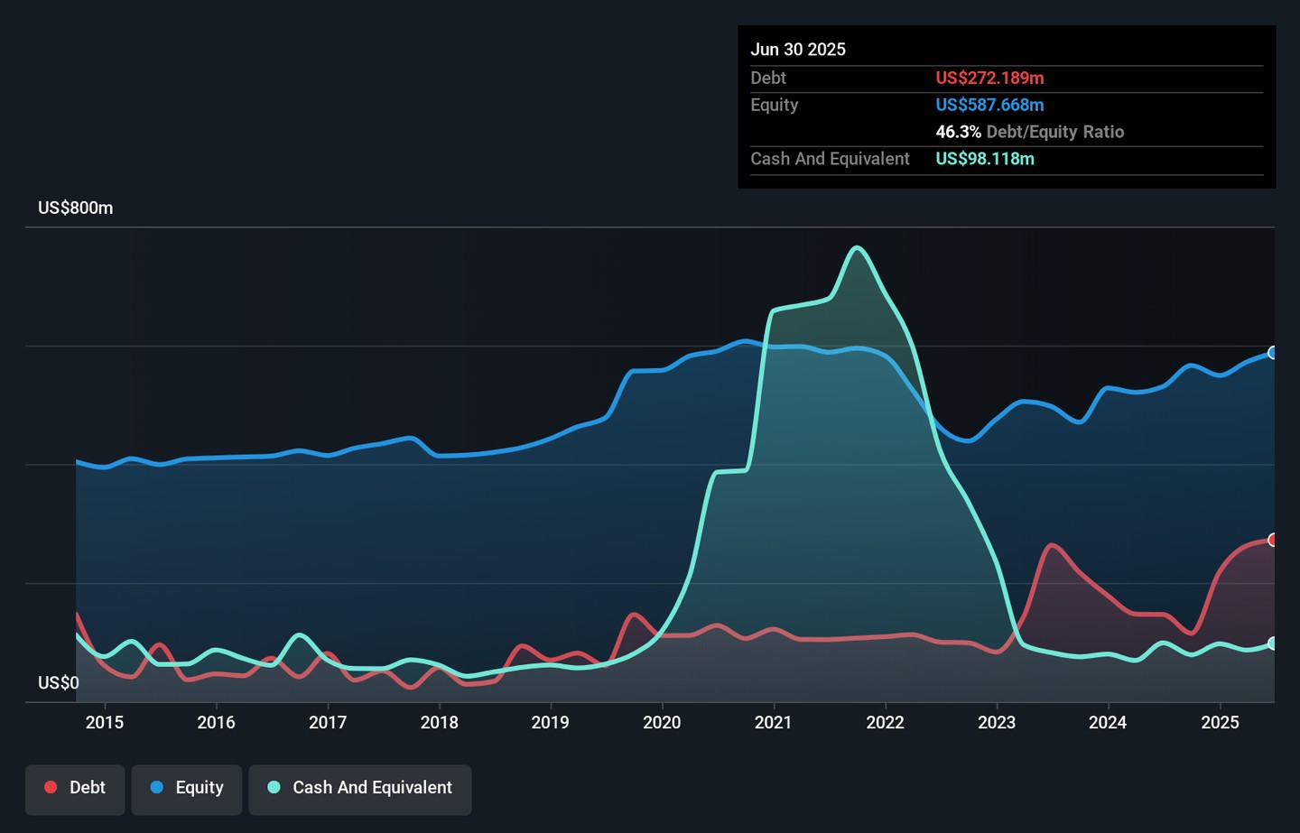Click the blue Equity endpoint marker

pyautogui.click(x=1273, y=353)
